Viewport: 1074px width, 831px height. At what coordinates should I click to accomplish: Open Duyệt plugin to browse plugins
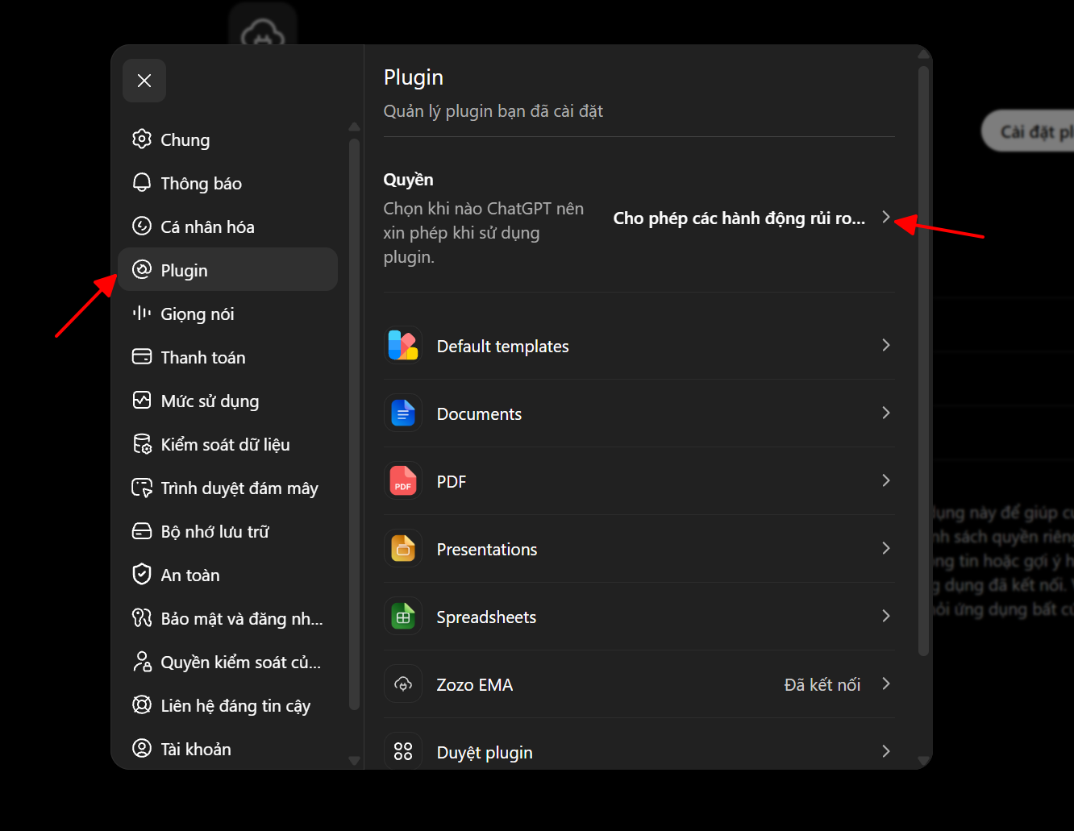(639, 751)
